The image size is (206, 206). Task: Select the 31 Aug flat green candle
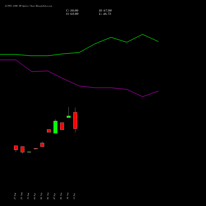click(x=29, y=152)
